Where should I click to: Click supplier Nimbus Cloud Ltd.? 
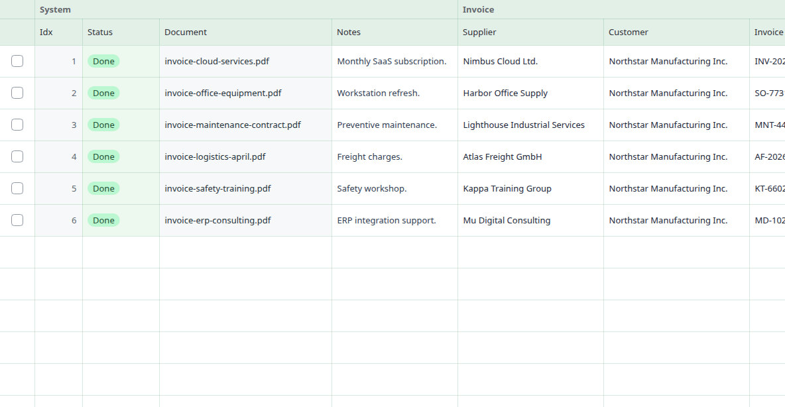point(530,61)
